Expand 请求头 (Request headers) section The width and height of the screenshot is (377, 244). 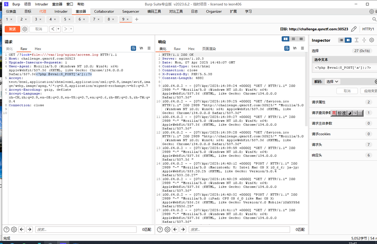coord(343,145)
